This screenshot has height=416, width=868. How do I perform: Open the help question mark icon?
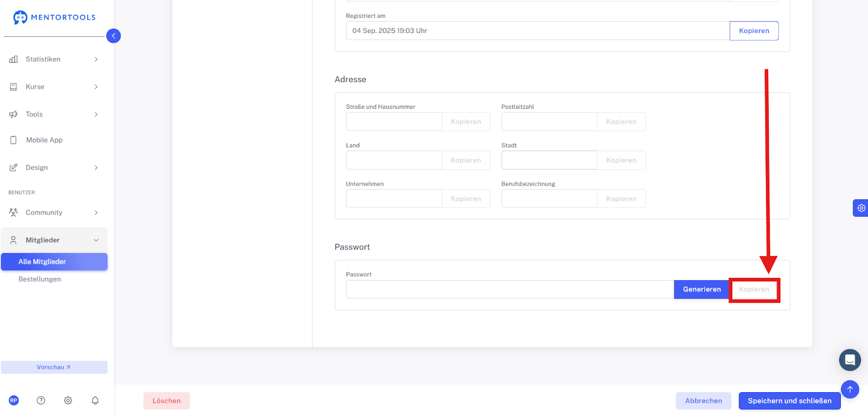click(x=41, y=400)
